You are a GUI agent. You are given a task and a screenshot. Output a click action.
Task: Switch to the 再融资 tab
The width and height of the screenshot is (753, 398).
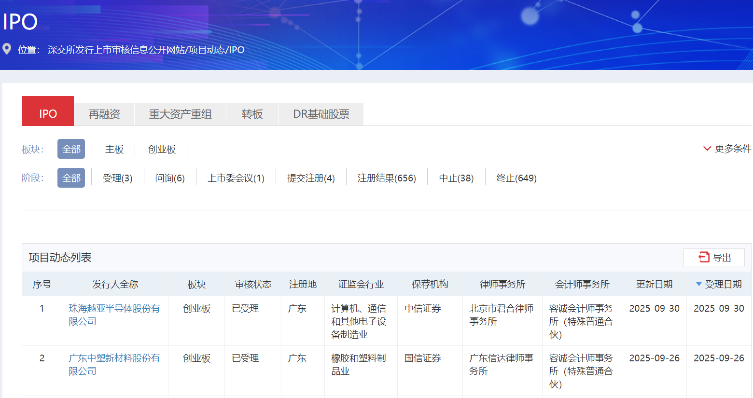[104, 114]
